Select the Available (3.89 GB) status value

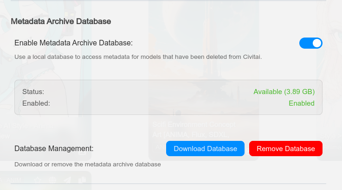284,92
